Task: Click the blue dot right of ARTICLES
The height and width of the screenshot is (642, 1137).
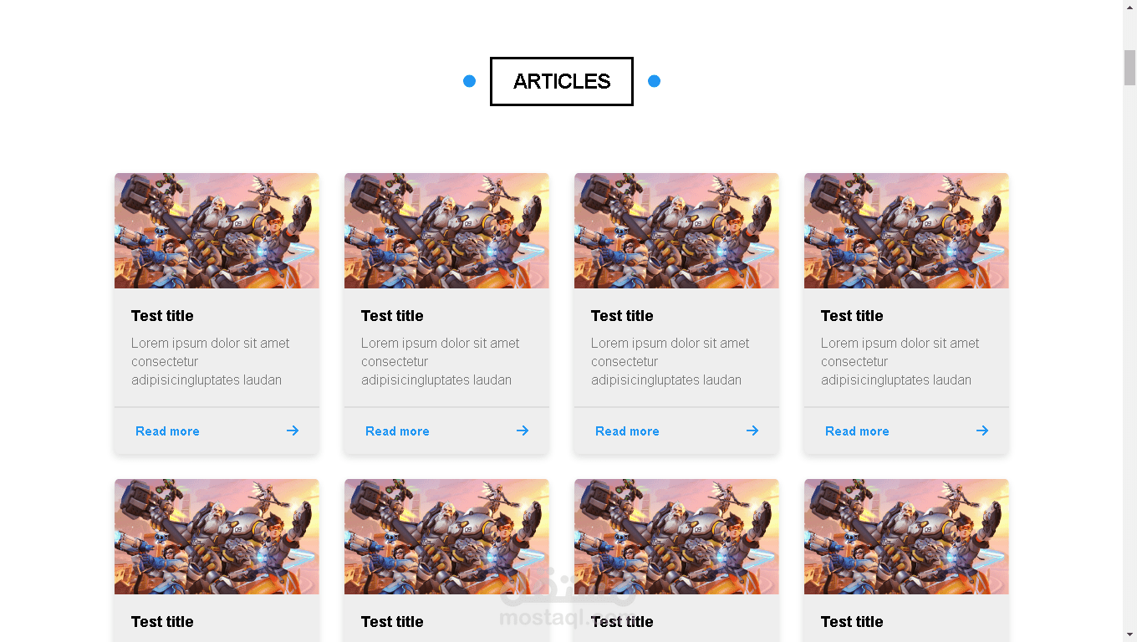Action: click(655, 81)
